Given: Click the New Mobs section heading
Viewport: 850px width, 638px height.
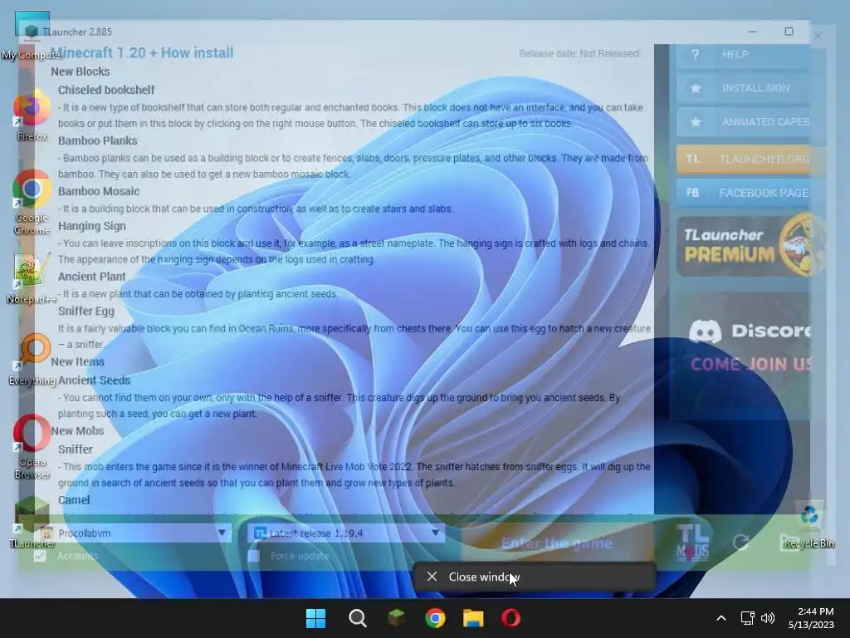Looking at the screenshot, I should click(x=77, y=431).
